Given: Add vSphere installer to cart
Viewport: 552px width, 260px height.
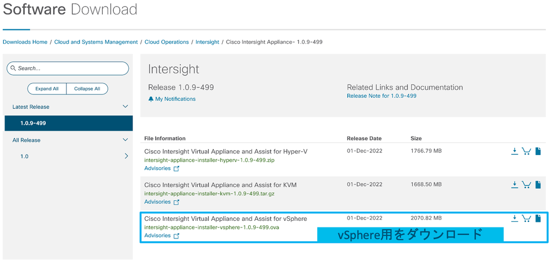Looking at the screenshot, I should (526, 219).
